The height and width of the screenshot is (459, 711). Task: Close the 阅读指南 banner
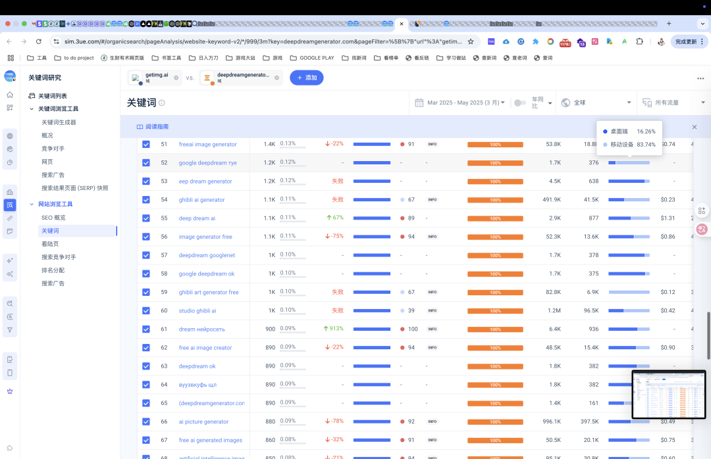coord(695,127)
